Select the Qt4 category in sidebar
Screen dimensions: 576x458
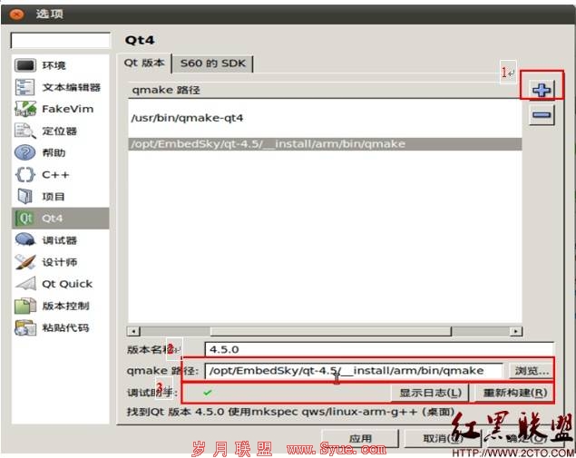click(x=61, y=219)
